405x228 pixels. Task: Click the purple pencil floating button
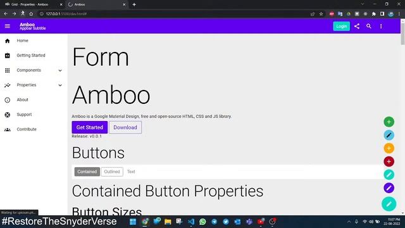[389, 187]
